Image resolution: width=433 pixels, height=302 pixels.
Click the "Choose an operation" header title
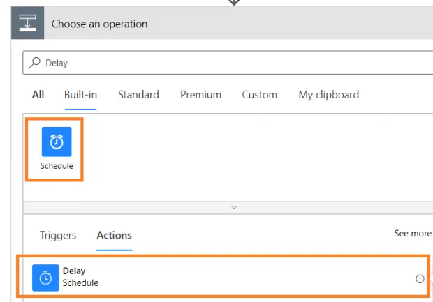tap(99, 24)
